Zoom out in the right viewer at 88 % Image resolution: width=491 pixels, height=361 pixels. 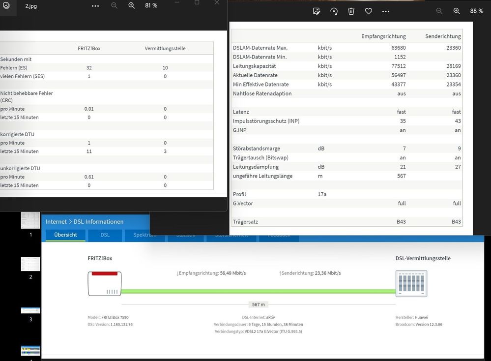439,11
